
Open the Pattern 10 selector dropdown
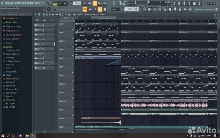133,10
